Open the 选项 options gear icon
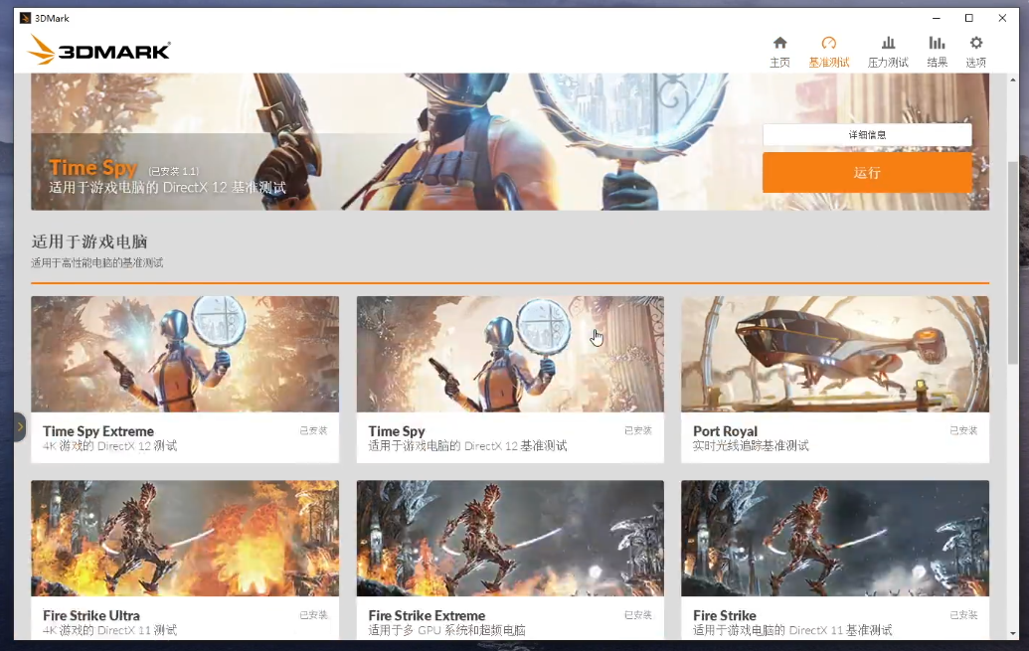The image size is (1029, 651). point(976,52)
